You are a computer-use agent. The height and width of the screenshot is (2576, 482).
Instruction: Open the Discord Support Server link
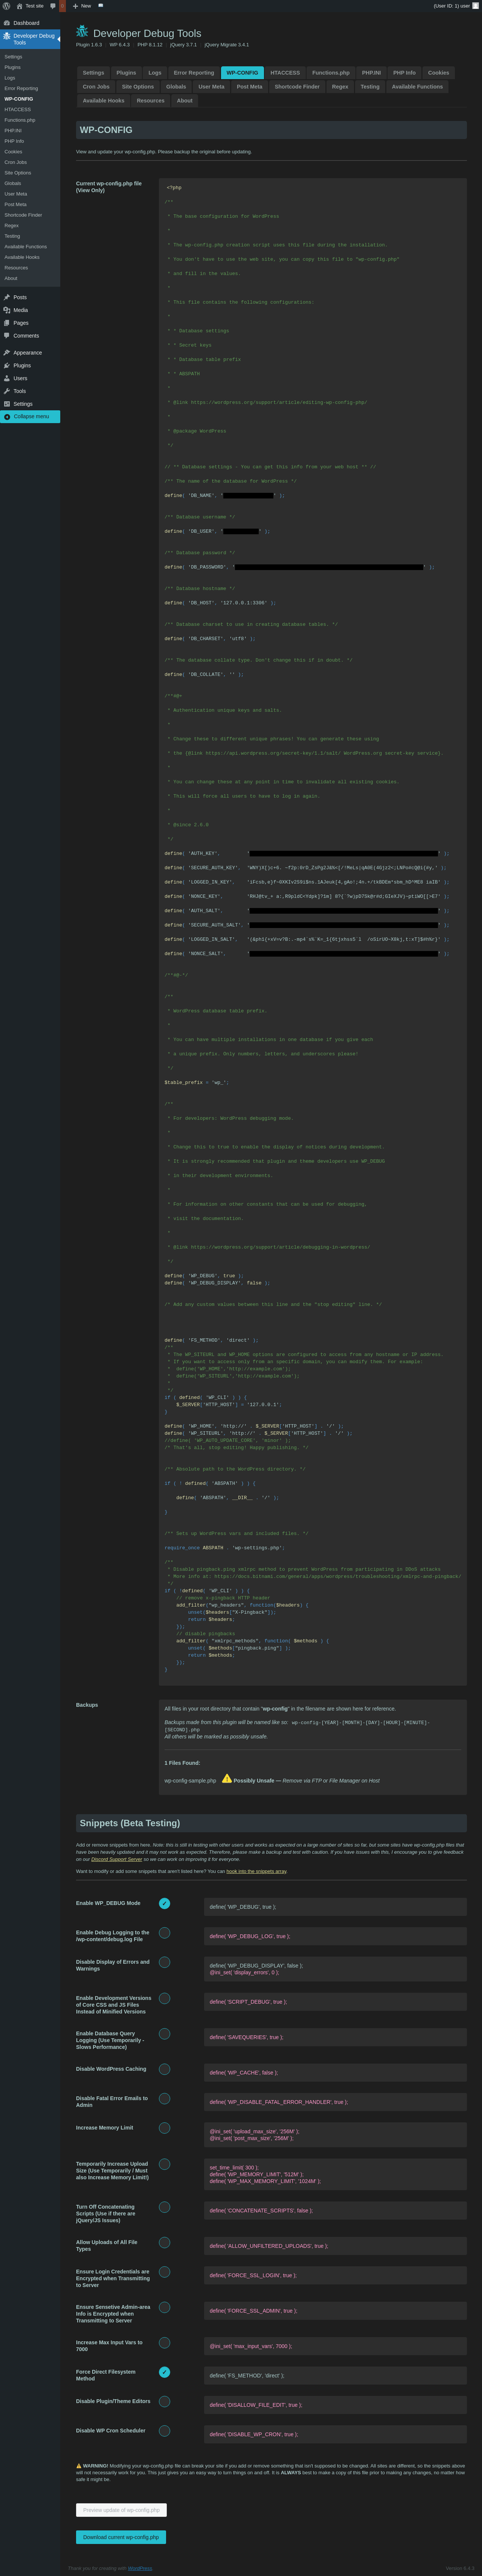click(117, 1859)
